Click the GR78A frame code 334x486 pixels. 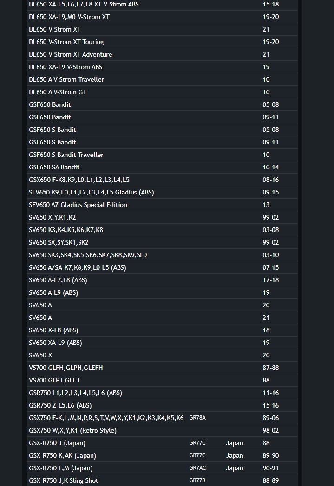click(x=197, y=418)
